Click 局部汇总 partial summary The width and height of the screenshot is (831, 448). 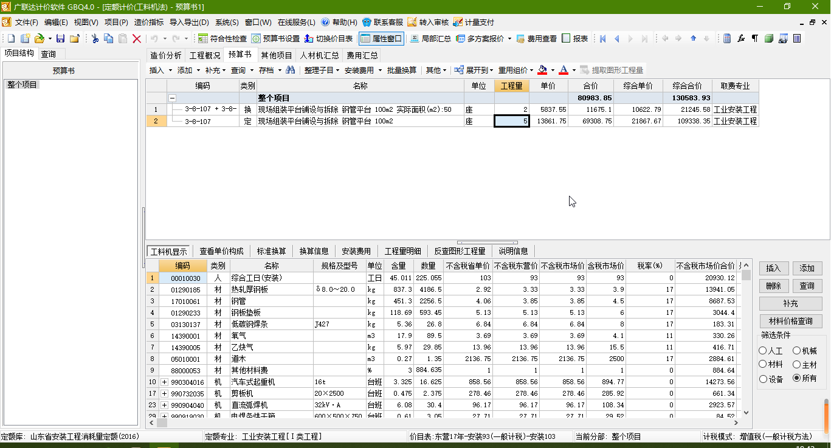coord(430,38)
